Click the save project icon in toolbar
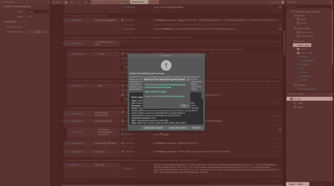The height and width of the screenshot is (186, 334). [x=66, y=2]
